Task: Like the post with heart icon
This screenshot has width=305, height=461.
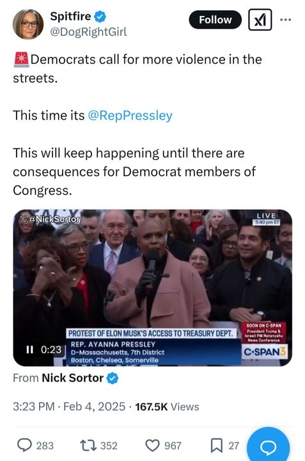Action: (153, 445)
